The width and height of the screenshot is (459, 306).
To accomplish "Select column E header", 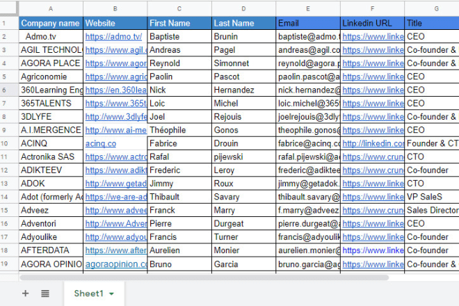I will (308, 9).
